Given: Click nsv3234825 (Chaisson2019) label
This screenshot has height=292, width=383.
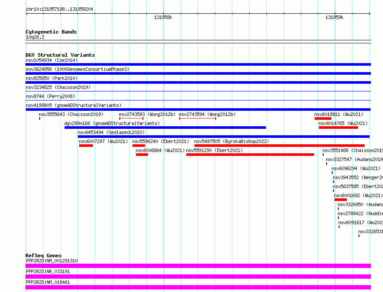Looking at the screenshot, I should pyautogui.click(x=58, y=87).
